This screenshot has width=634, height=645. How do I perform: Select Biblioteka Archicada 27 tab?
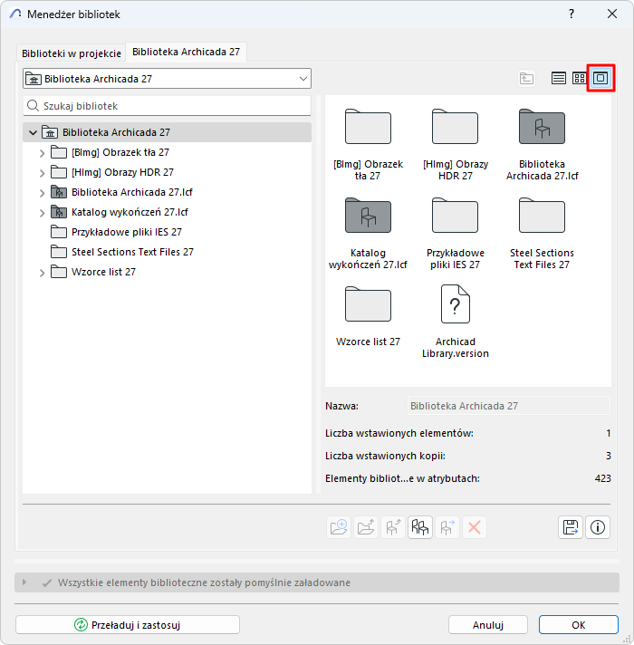pos(186,52)
